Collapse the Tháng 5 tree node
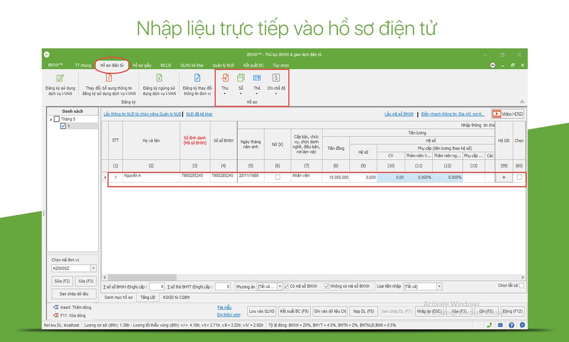 point(51,119)
